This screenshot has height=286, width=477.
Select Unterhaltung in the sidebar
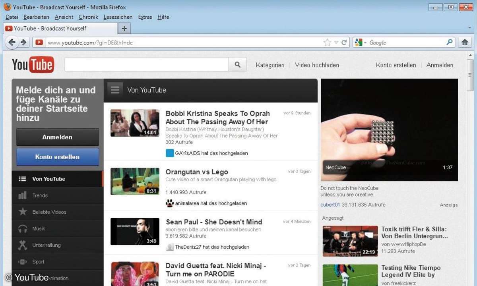(x=58, y=245)
